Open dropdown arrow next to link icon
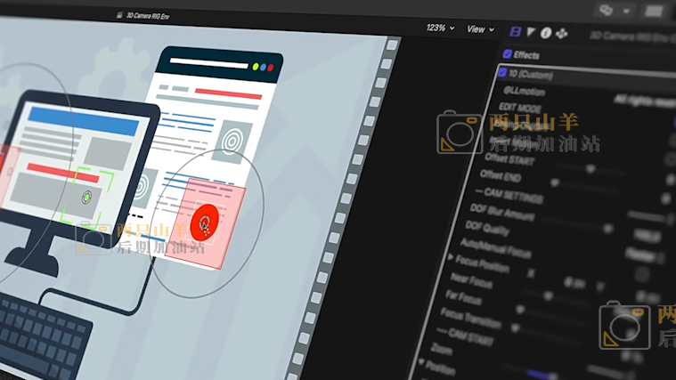Viewport: 676px width, 380px height. (627, 11)
